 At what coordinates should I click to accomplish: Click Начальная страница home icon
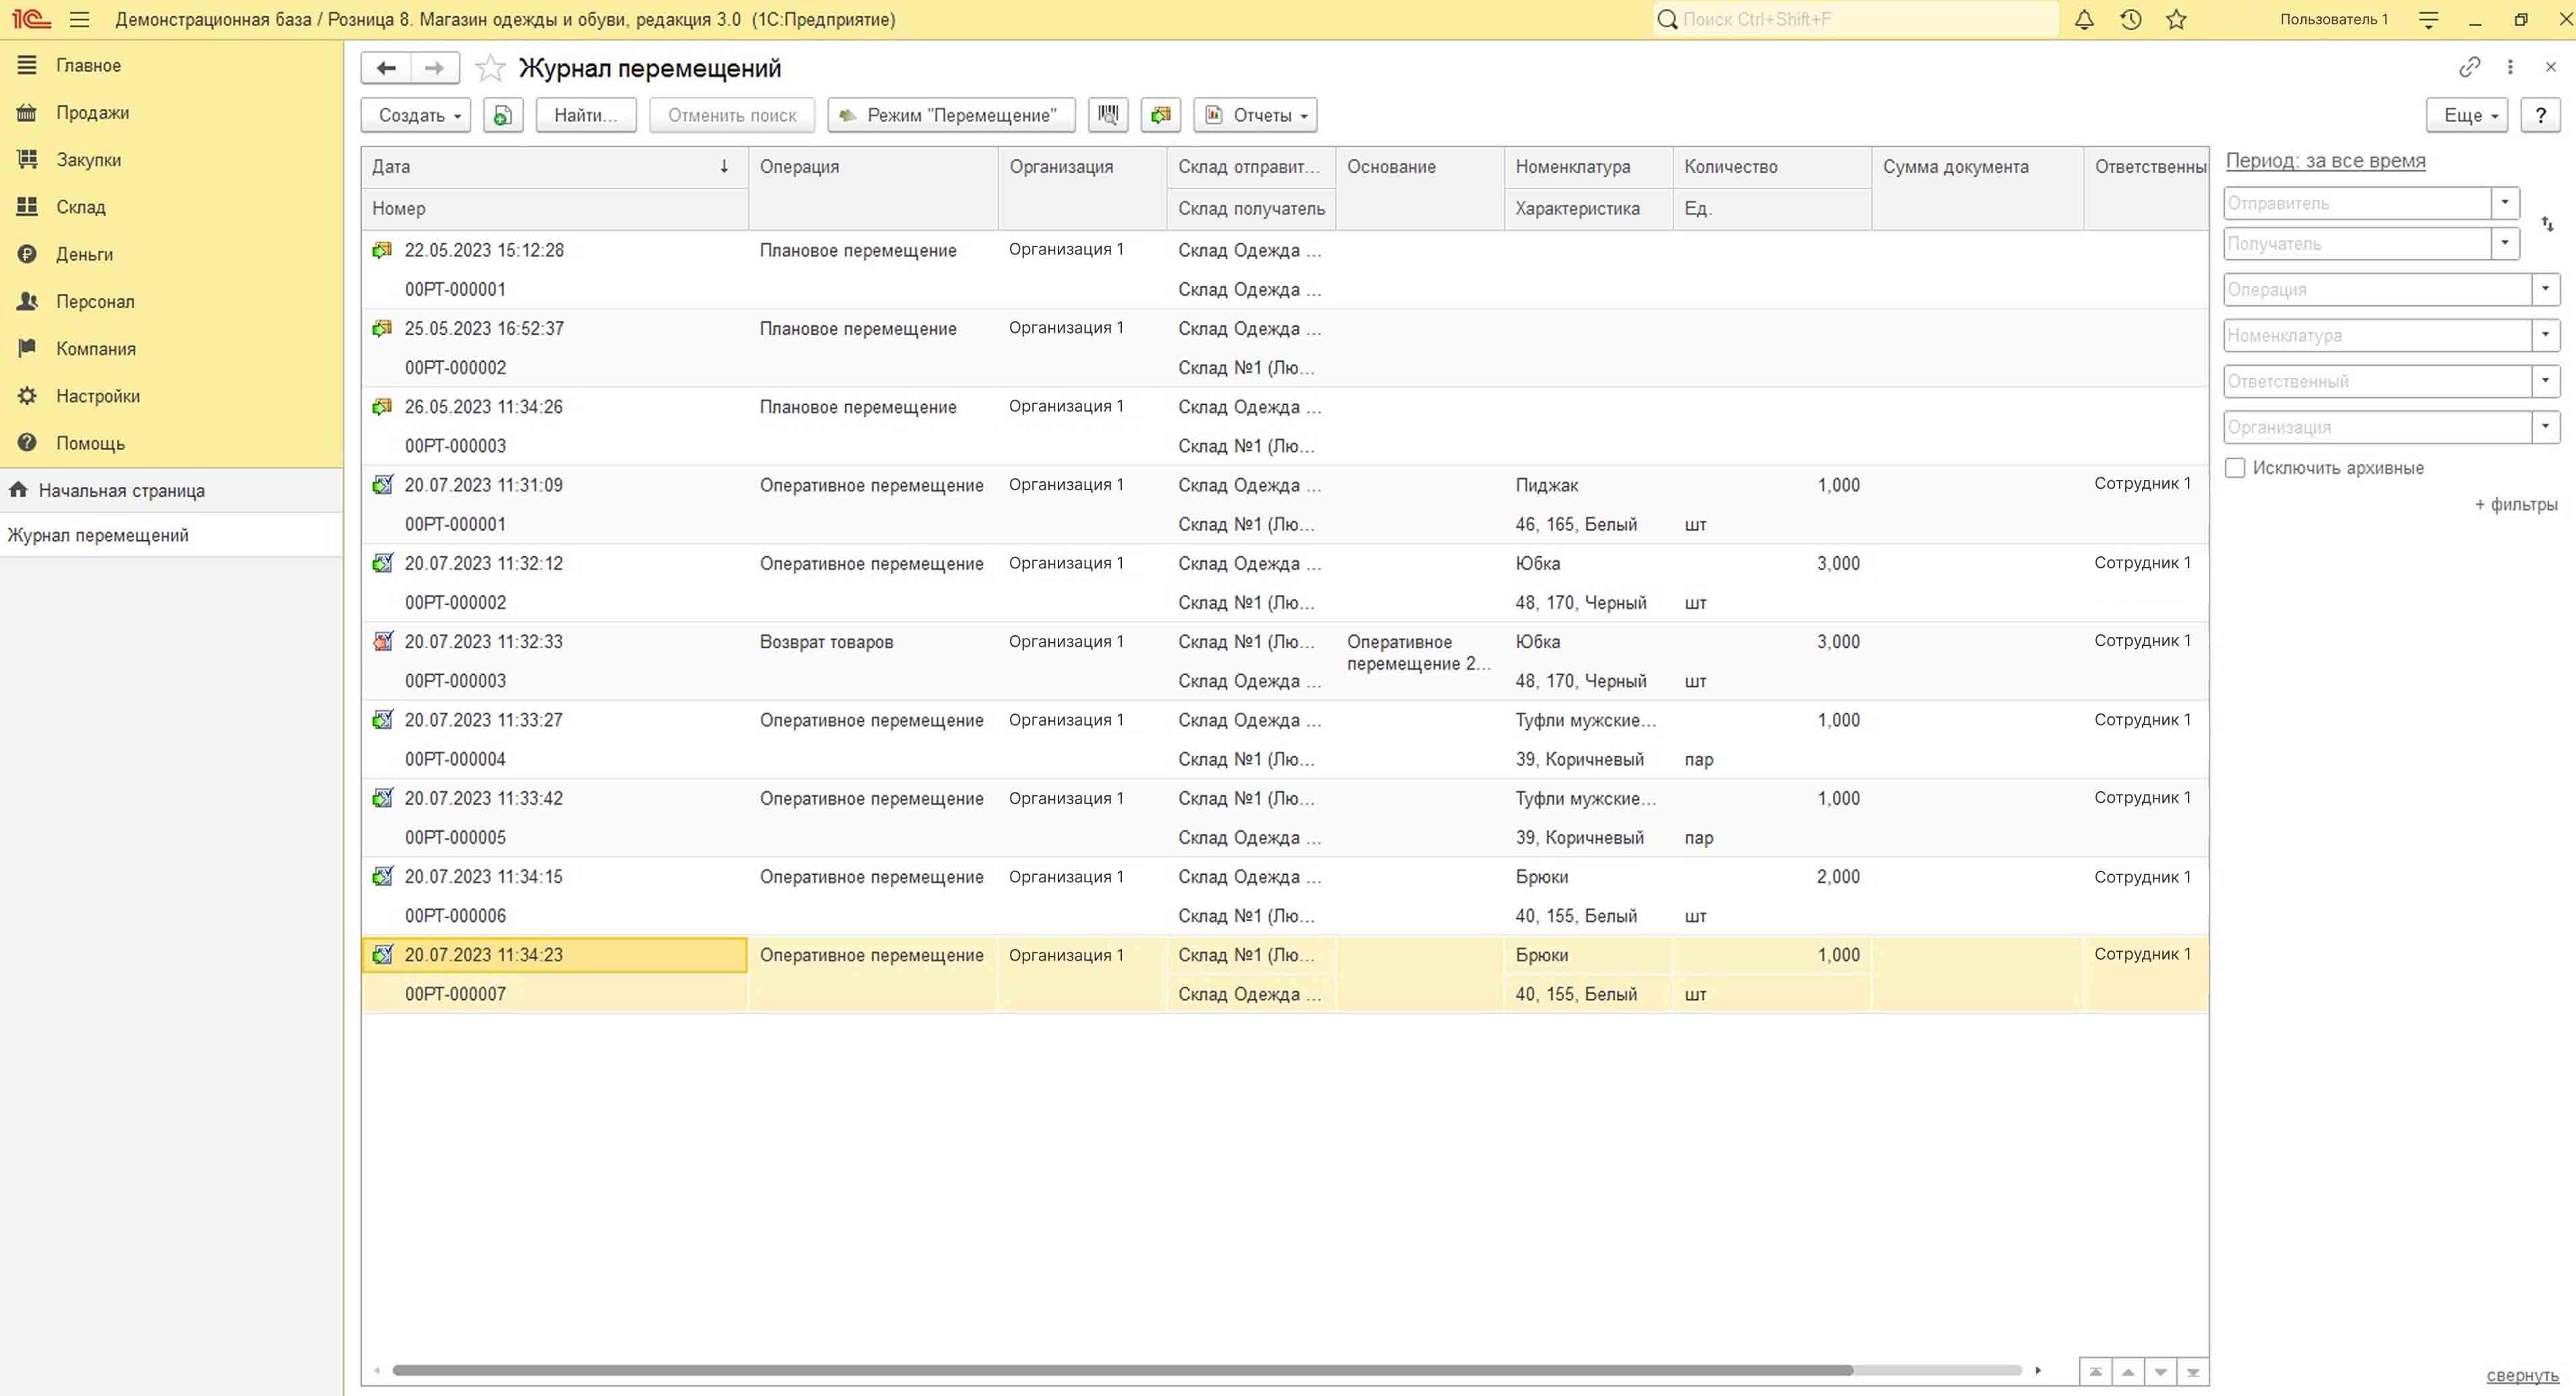(x=18, y=490)
